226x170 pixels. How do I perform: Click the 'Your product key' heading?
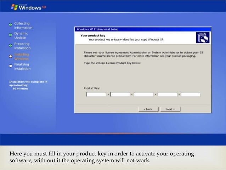93,35
